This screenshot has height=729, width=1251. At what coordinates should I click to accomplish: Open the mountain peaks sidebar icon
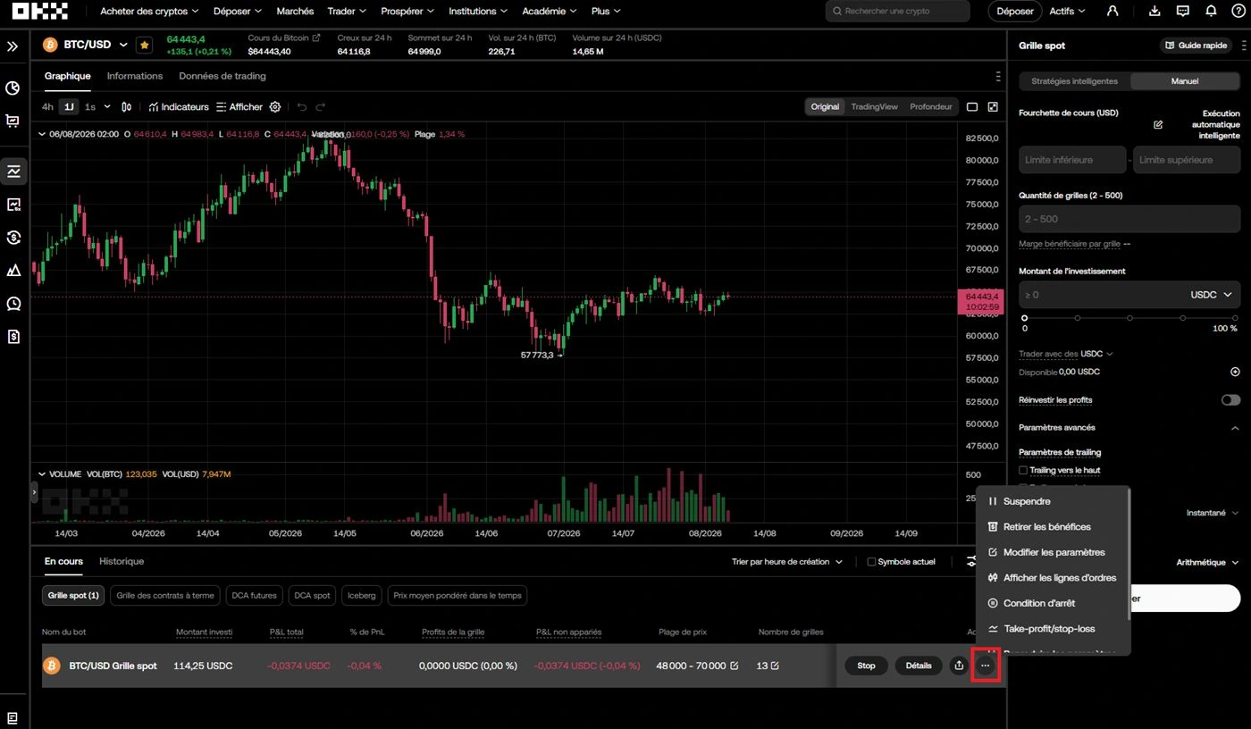tap(13, 271)
